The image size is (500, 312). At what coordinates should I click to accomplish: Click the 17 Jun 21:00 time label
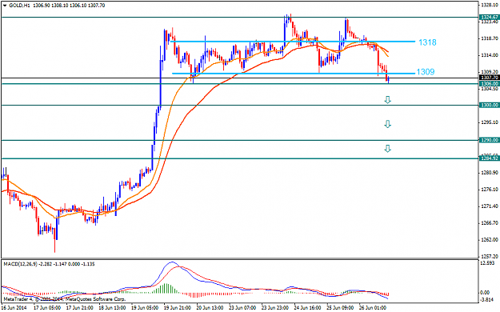tap(80, 308)
